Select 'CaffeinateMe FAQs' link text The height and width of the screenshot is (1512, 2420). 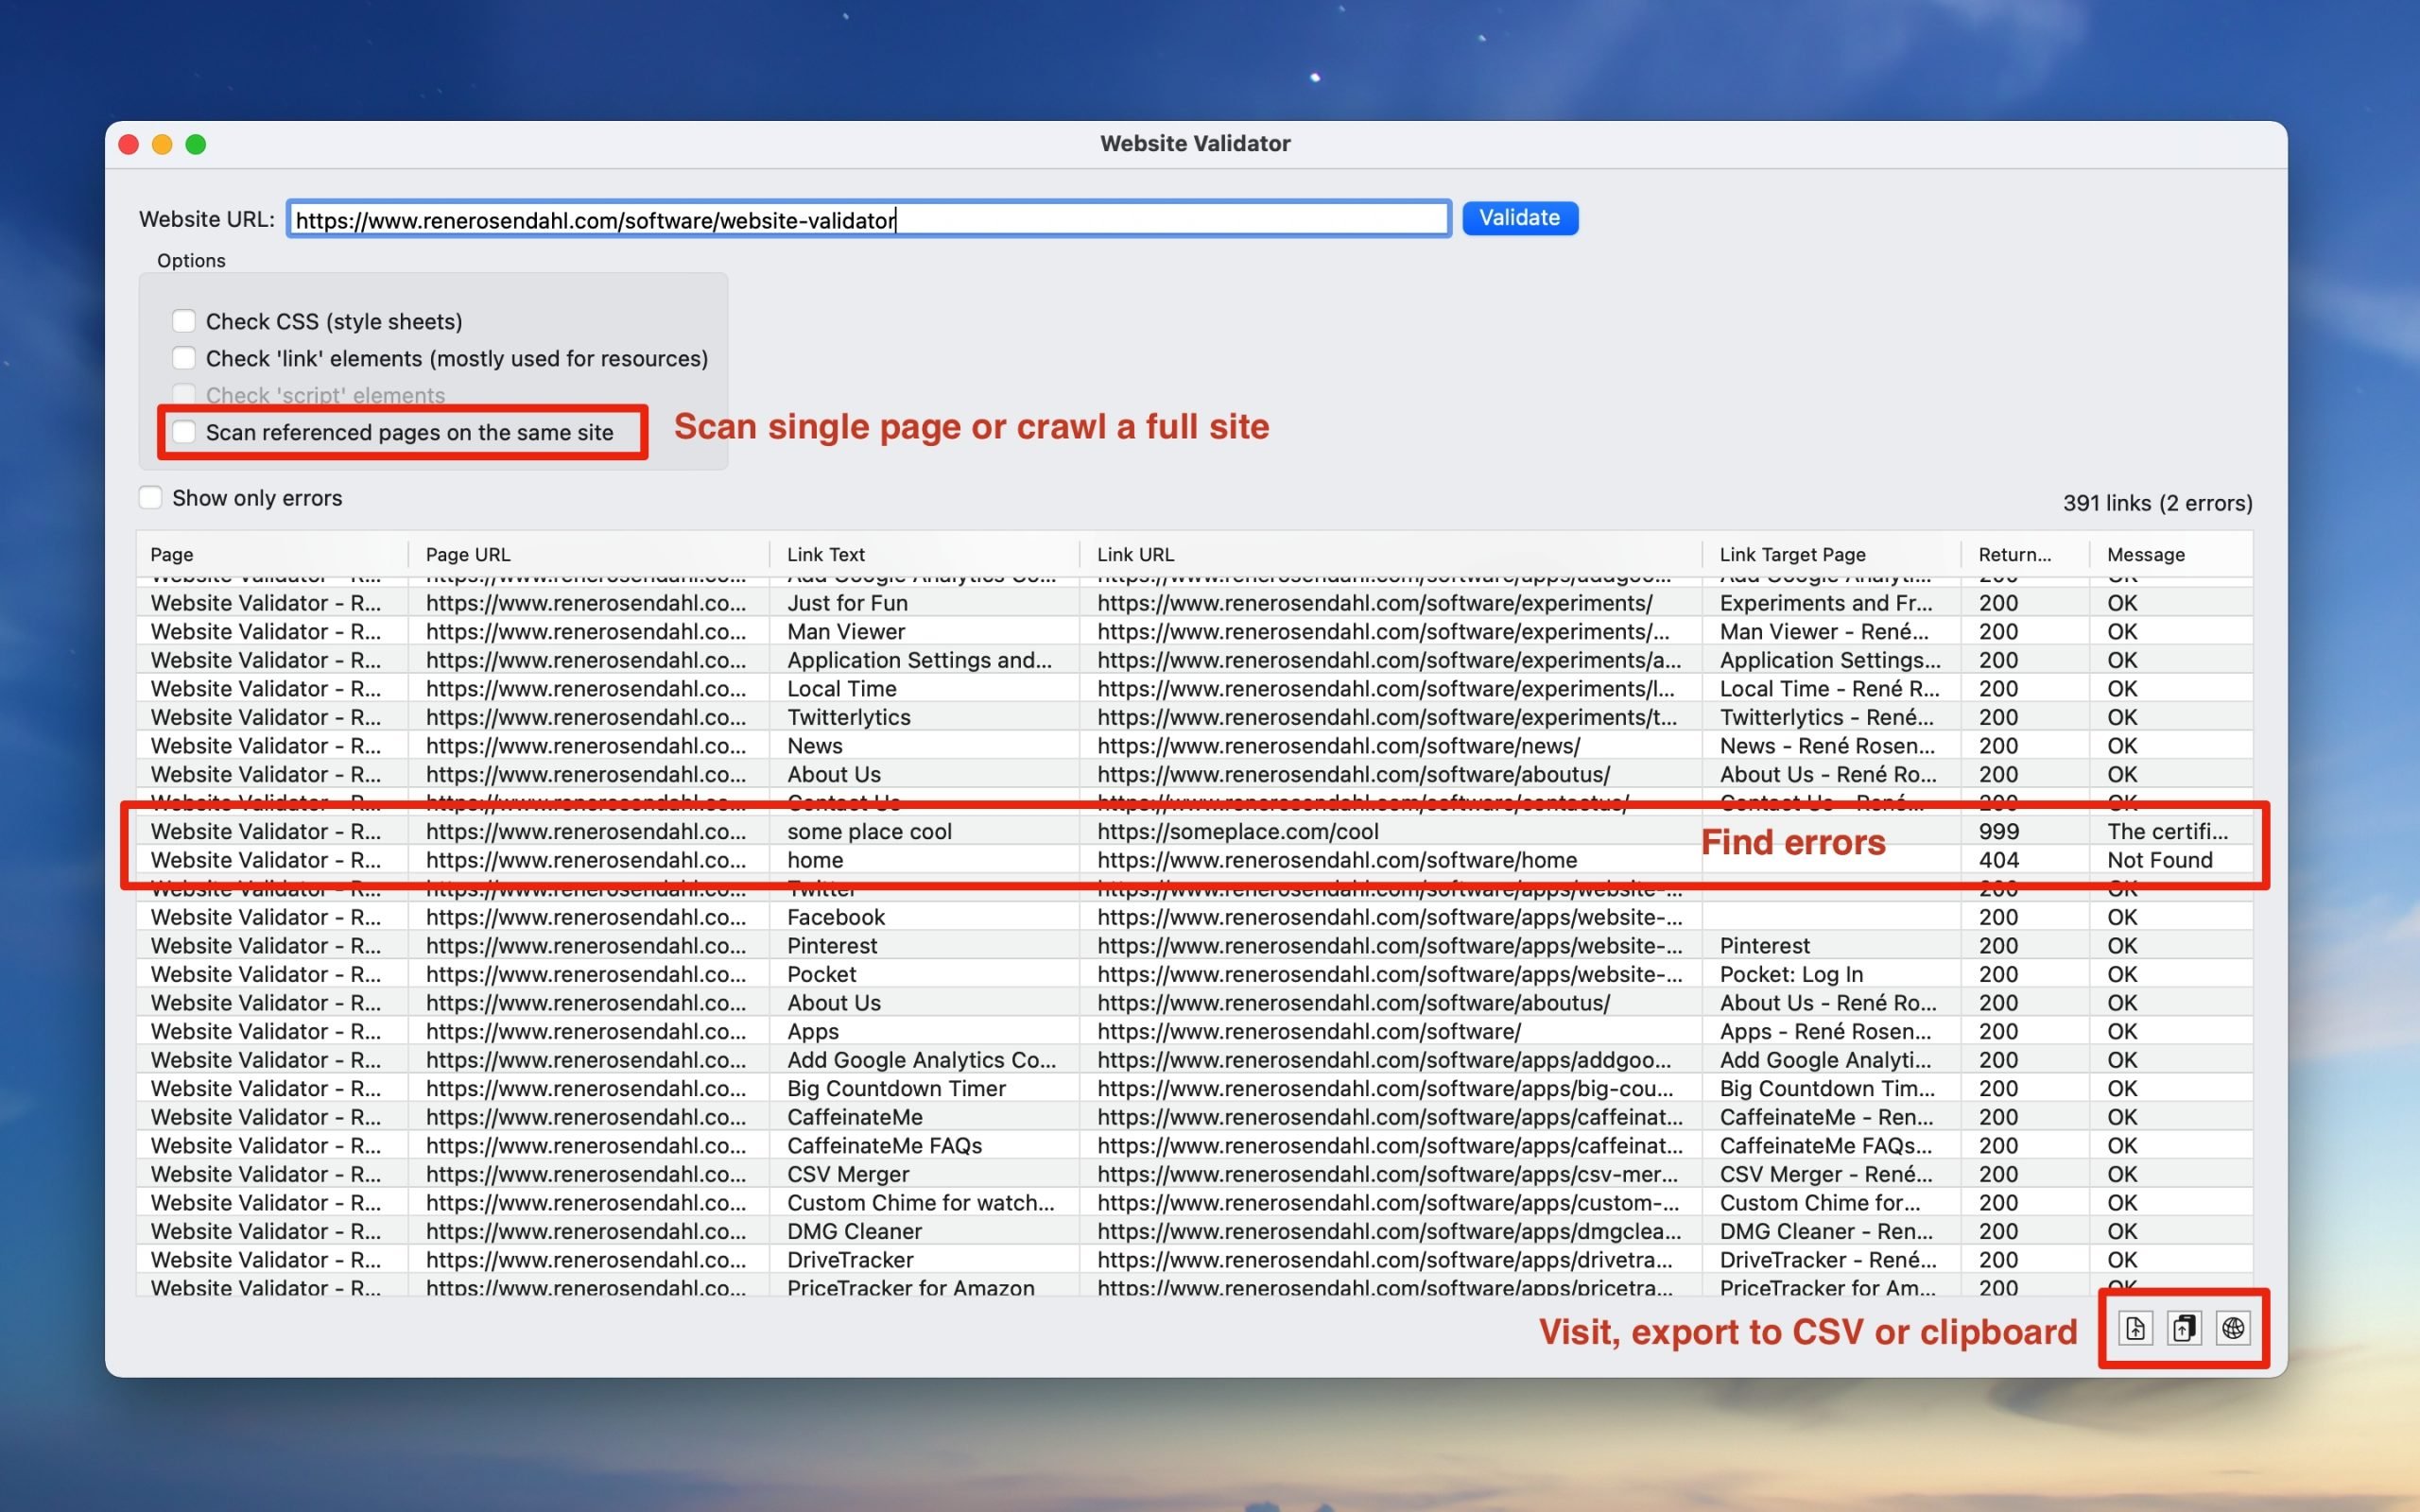[885, 1145]
